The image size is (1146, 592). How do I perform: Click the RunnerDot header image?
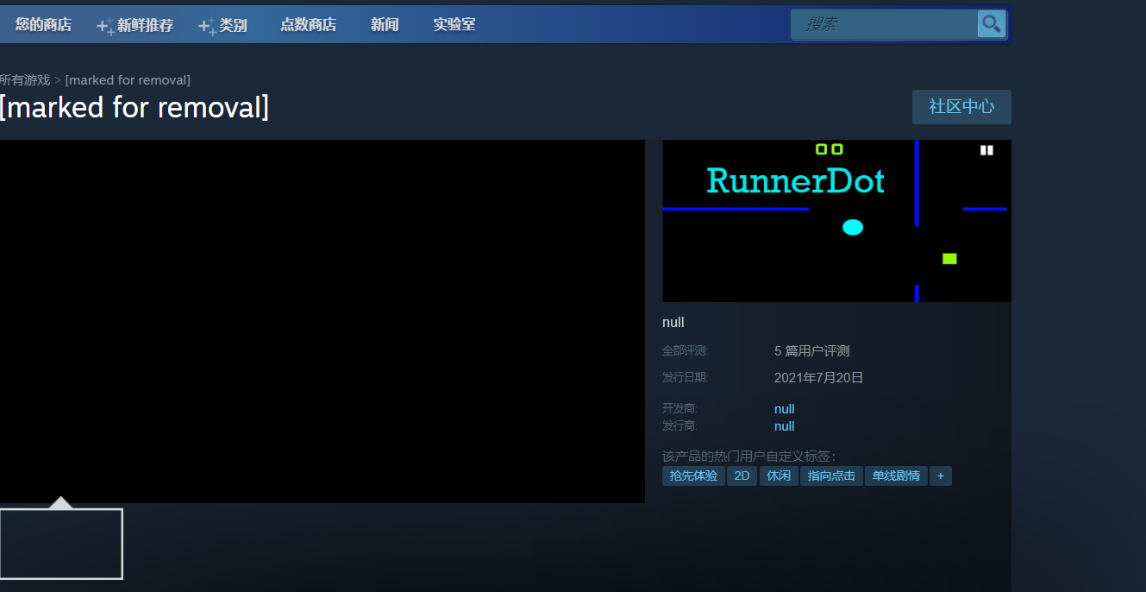[836, 221]
